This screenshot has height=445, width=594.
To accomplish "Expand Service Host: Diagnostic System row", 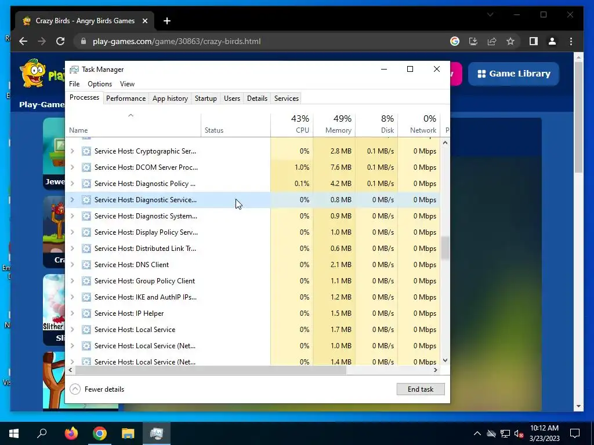I will (73, 216).
